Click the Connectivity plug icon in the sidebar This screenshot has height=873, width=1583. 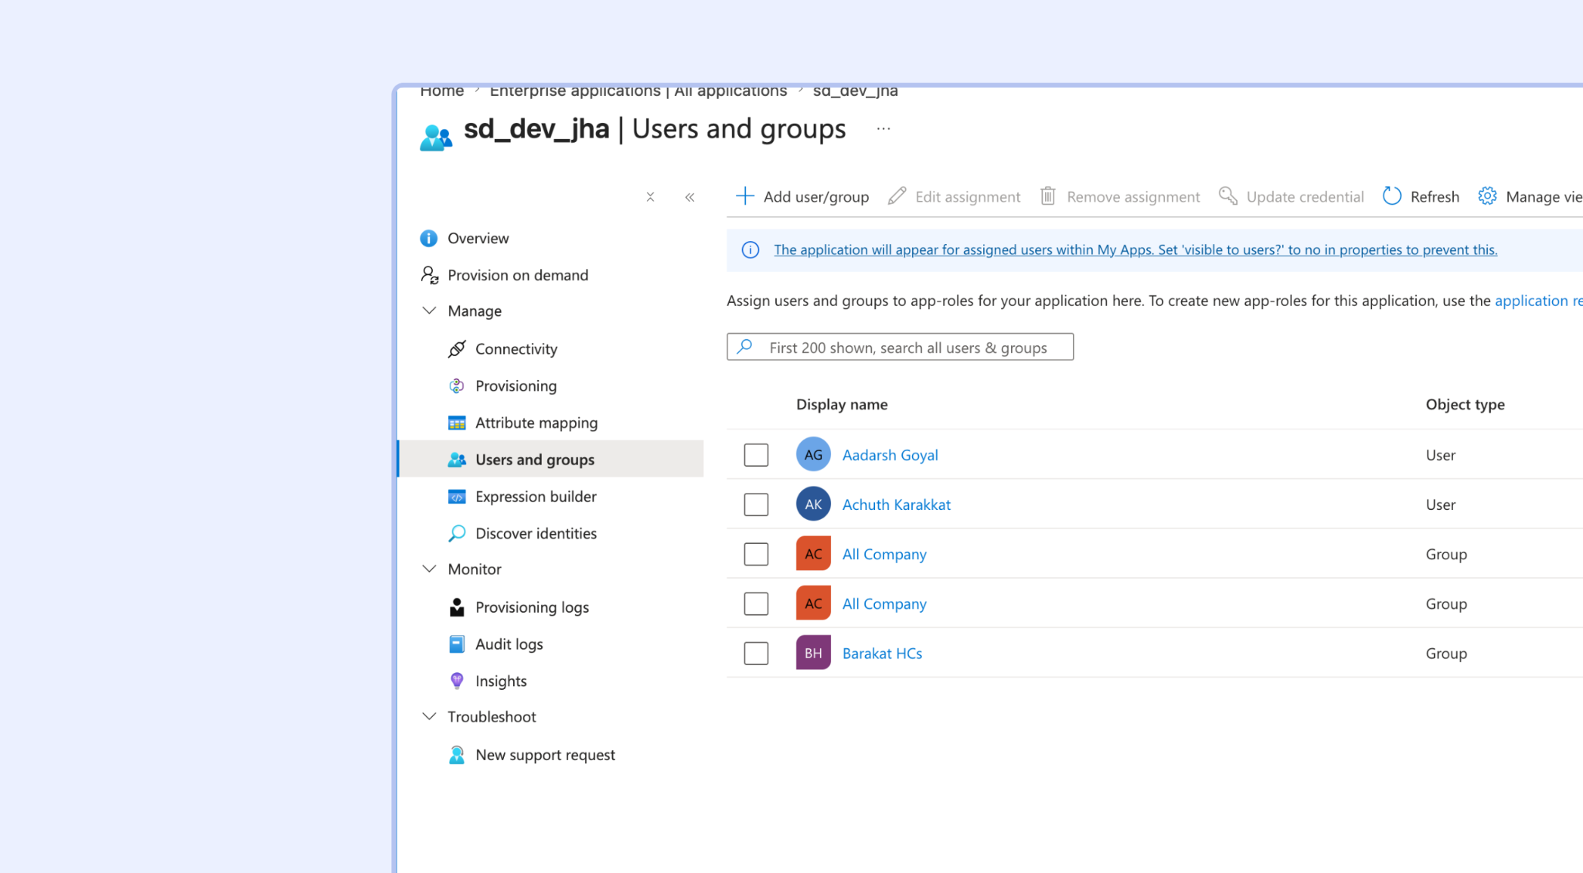(x=457, y=349)
